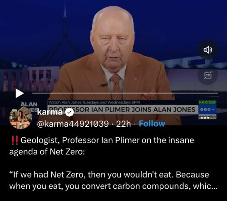The width and height of the screenshot is (227, 201).
Task: Click the video progress bar midpoint
Action: (125, 93)
